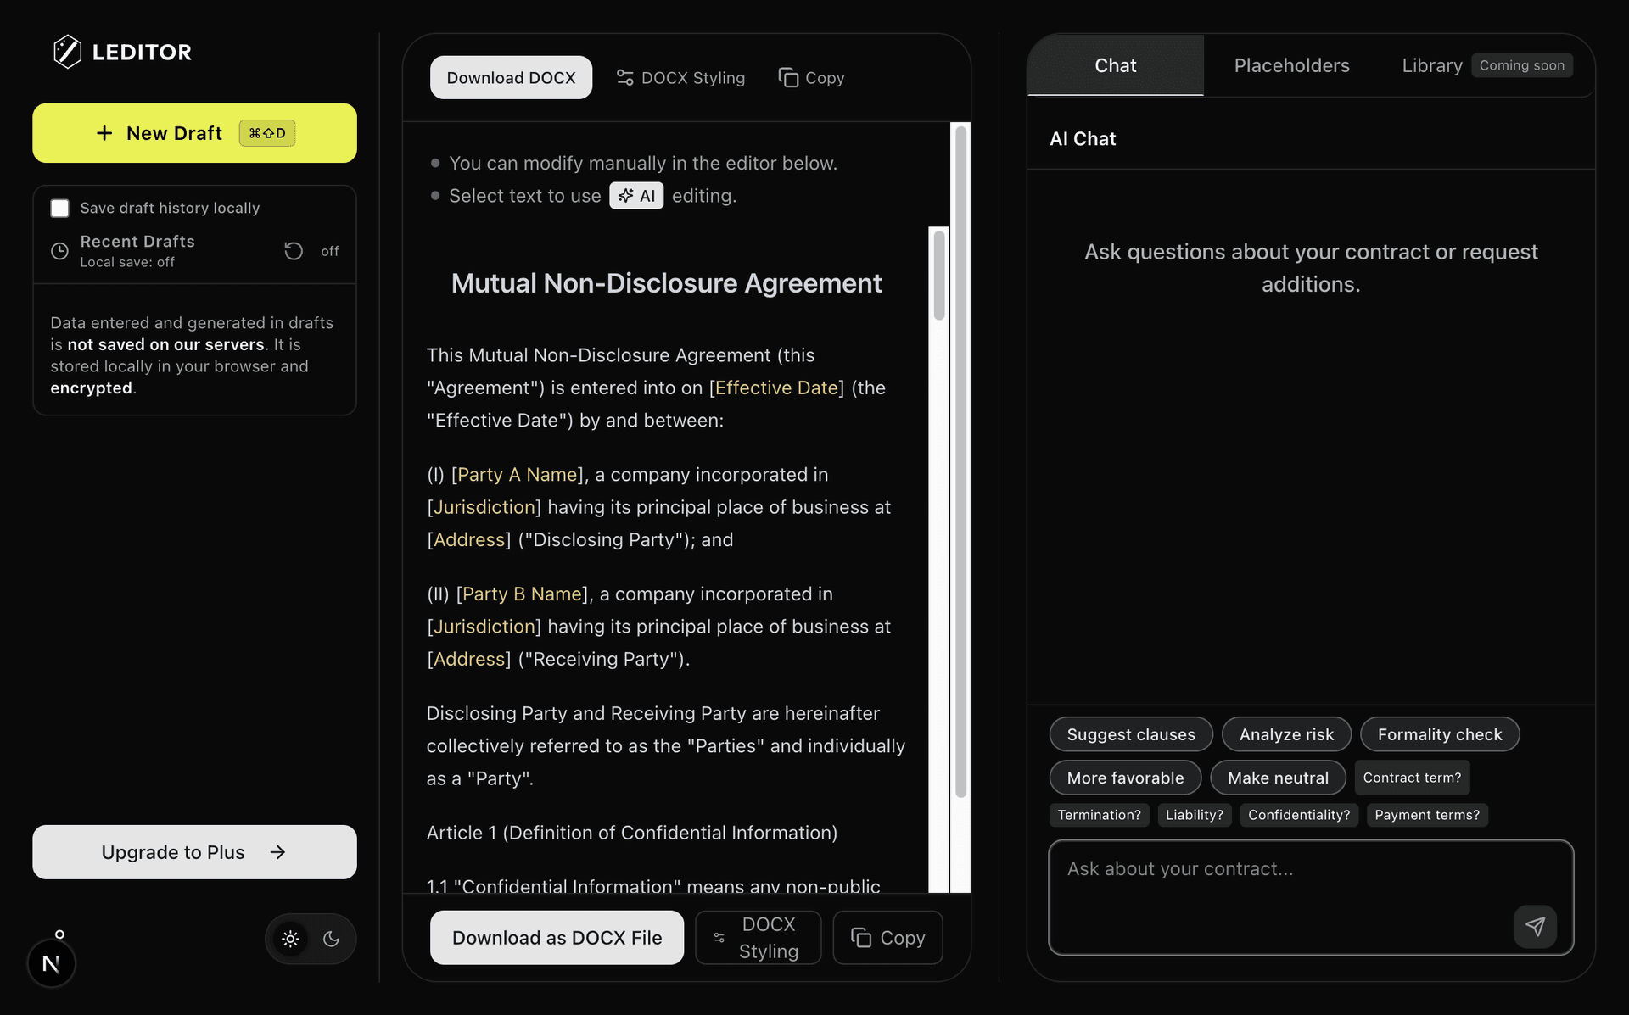Switch to light theme with sun icon
1629x1015 pixels.
coord(290,939)
